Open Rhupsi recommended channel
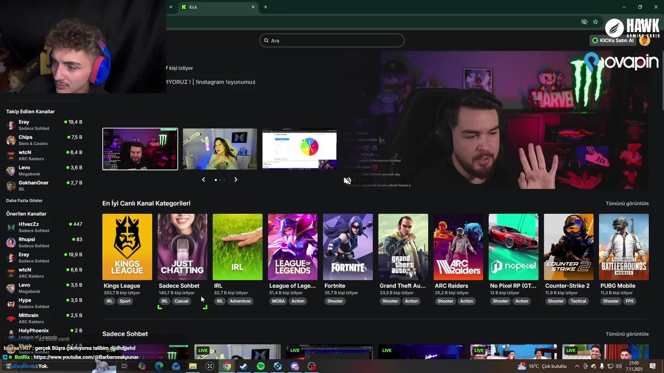664x373 pixels. pyautogui.click(x=44, y=242)
